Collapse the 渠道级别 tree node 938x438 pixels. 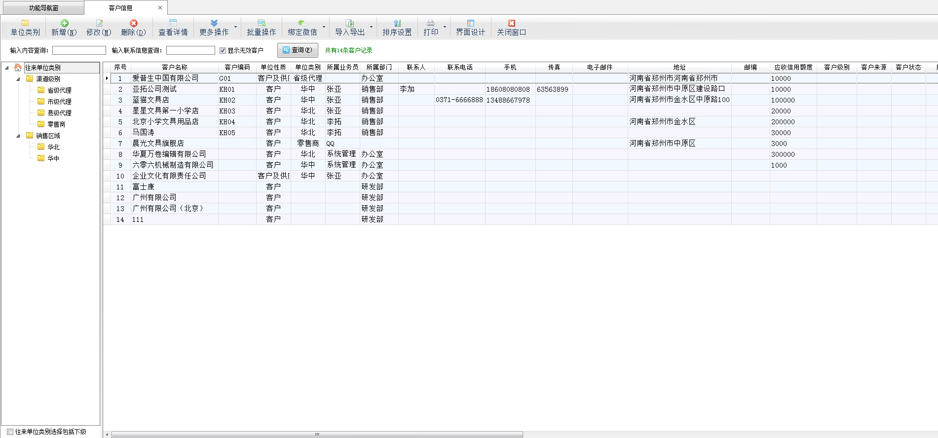tap(18, 79)
